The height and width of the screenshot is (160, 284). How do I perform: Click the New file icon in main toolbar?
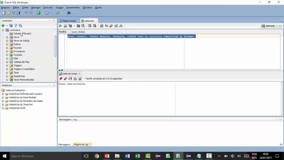click(4, 13)
